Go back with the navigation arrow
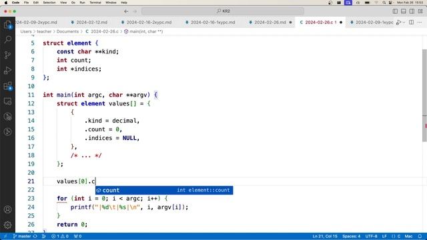 126,11
